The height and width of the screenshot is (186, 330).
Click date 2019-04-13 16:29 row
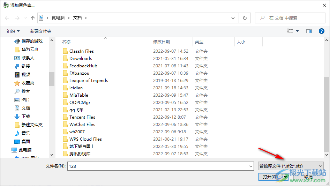tap(171, 81)
